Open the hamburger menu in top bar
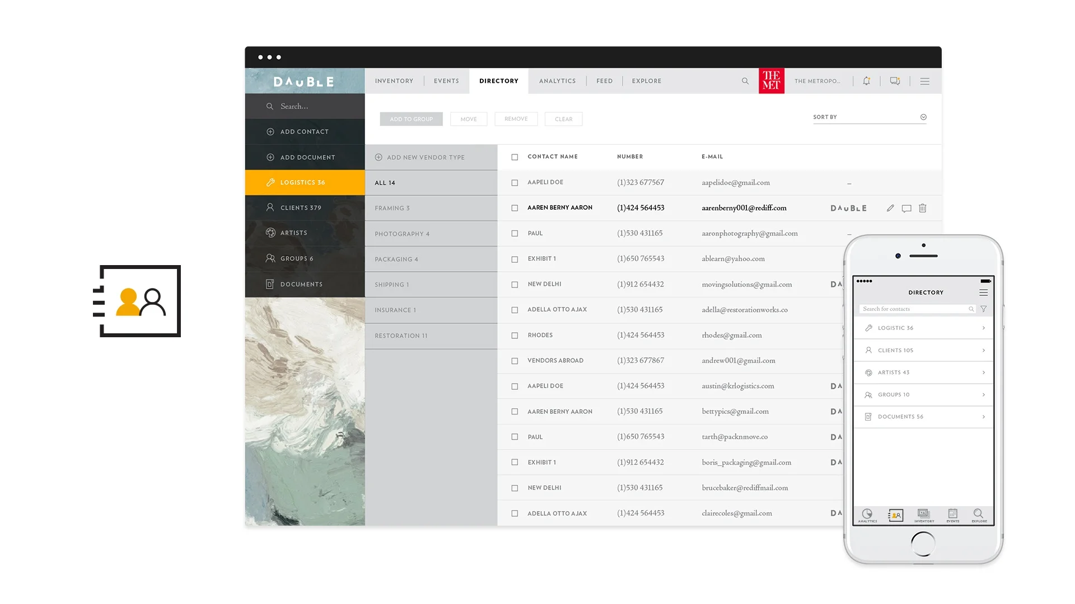Viewport: 1075px width, 604px height. 925,82
